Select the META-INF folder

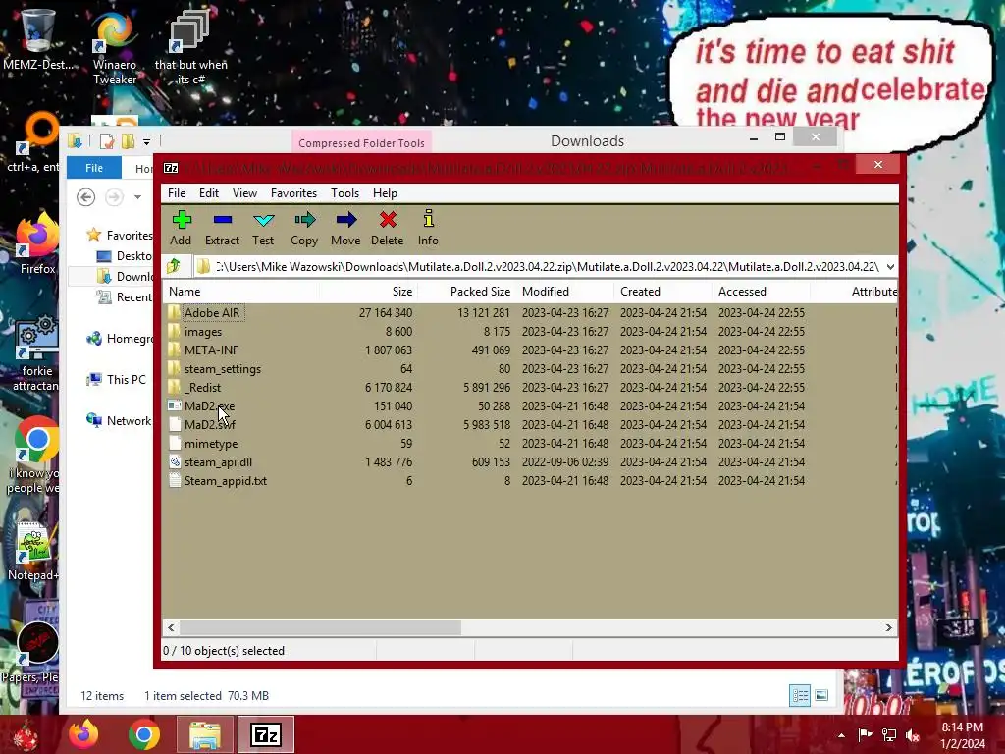[x=211, y=350]
